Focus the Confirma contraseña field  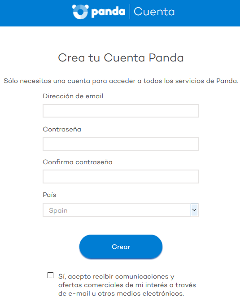[121, 176]
